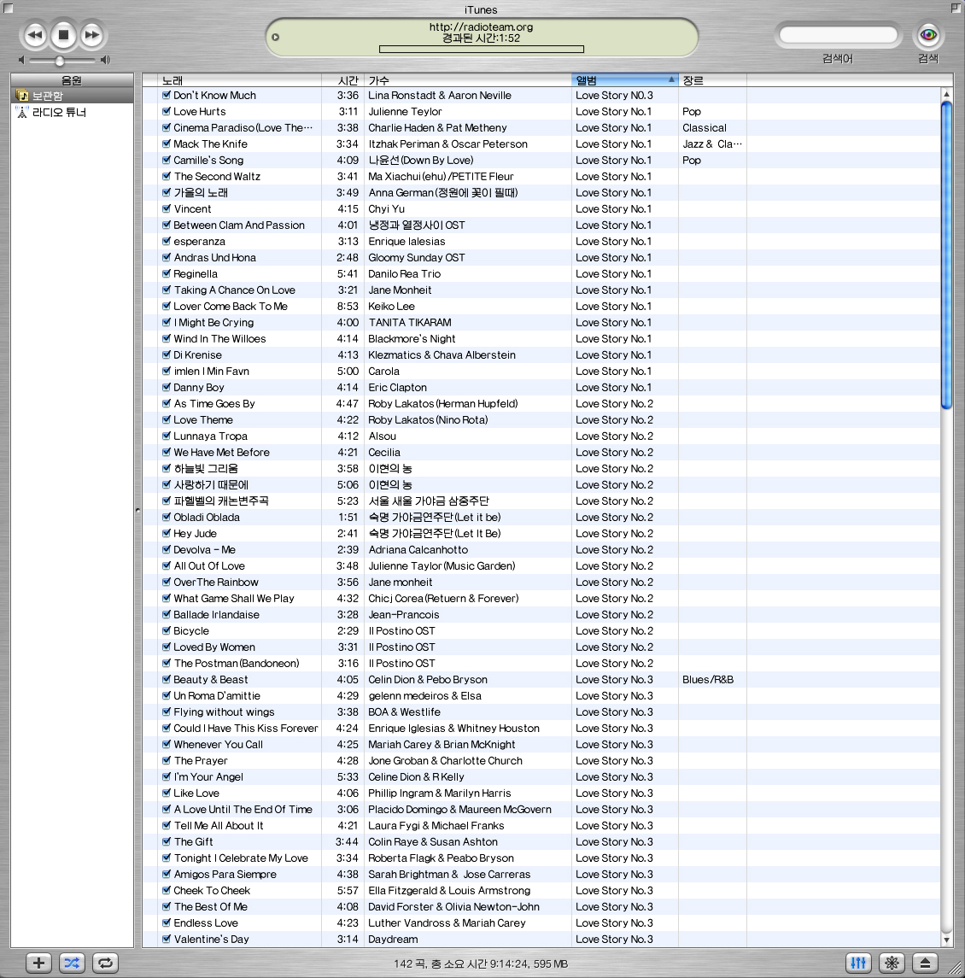Click the fast forward next track button
The height and width of the screenshot is (978, 965).
[91, 35]
